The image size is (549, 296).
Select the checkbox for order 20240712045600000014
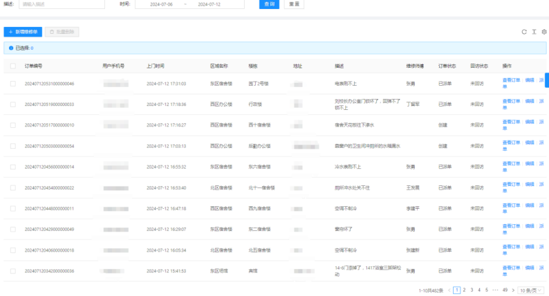coord(13,167)
